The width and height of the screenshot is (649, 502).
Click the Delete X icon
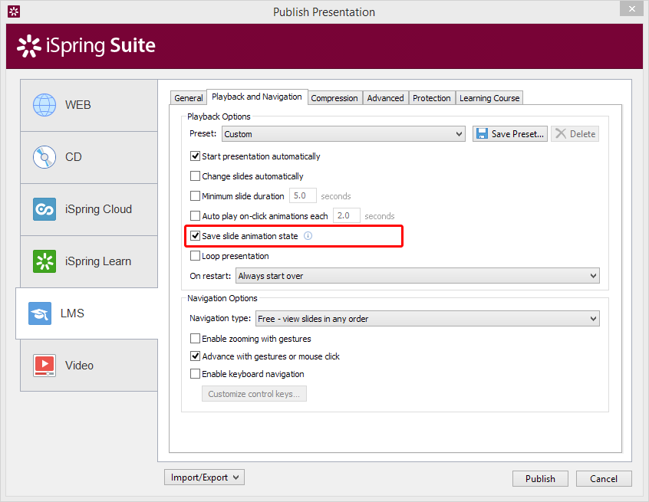[561, 133]
